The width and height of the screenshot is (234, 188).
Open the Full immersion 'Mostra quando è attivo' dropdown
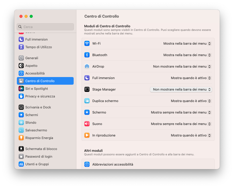pyautogui.click(x=191, y=78)
